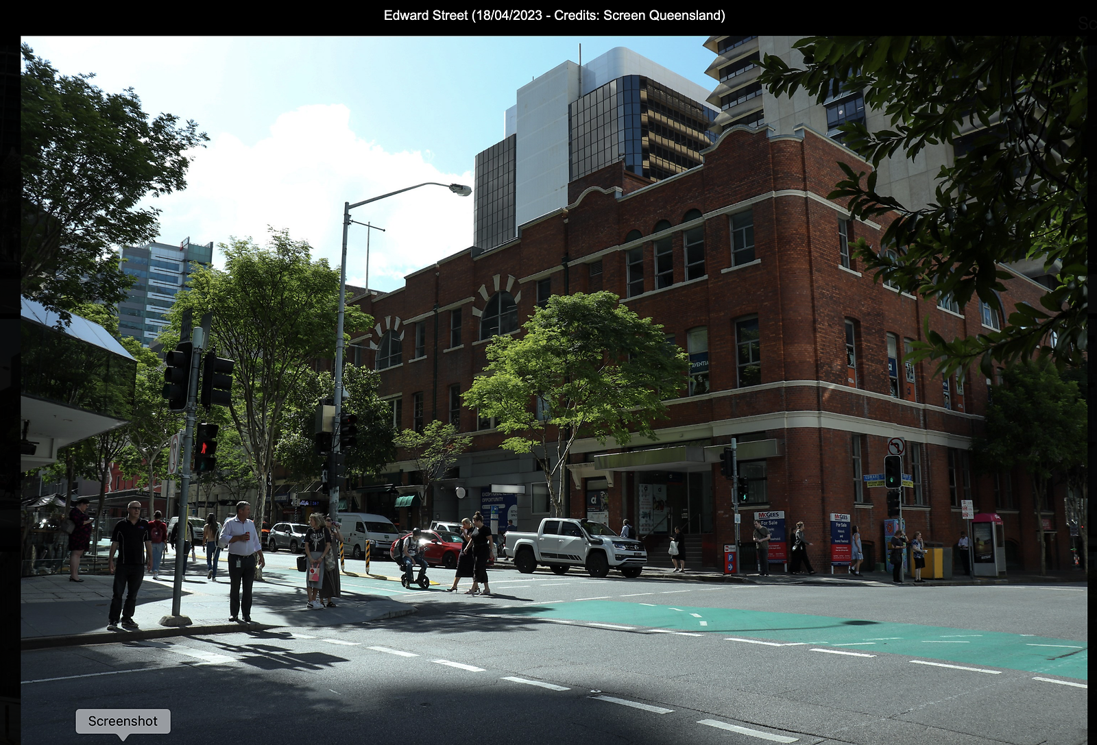Click the Screenshot tooltip label
The height and width of the screenshot is (745, 1097).
[x=123, y=721]
